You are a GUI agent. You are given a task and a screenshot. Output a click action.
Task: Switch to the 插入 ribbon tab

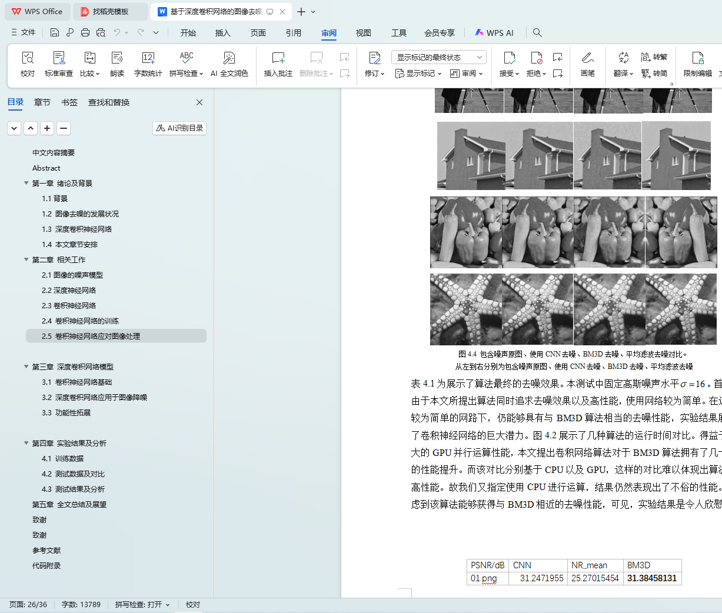223,33
